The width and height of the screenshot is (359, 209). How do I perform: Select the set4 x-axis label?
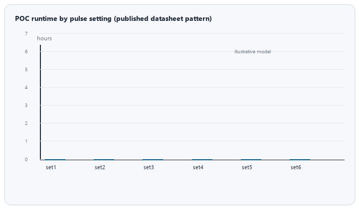pyautogui.click(x=198, y=167)
